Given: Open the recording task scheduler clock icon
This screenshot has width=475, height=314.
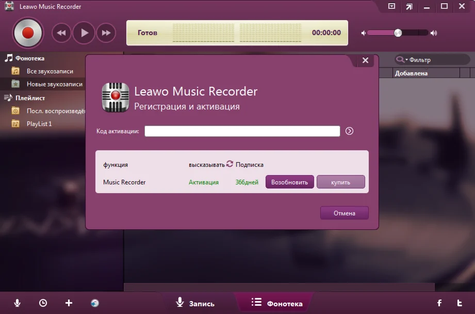Looking at the screenshot, I should click(x=43, y=303).
